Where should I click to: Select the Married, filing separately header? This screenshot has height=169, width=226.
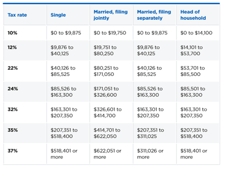(154, 15)
